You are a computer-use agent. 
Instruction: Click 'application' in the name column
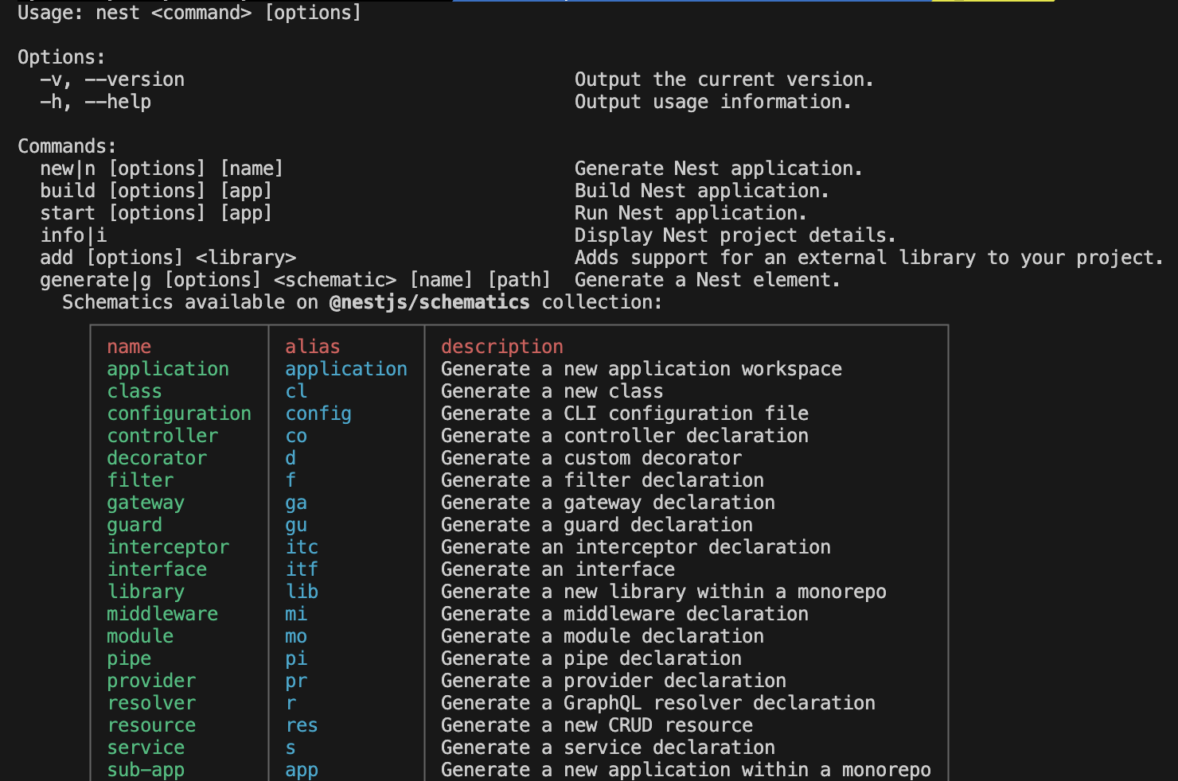pyautogui.click(x=168, y=369)
